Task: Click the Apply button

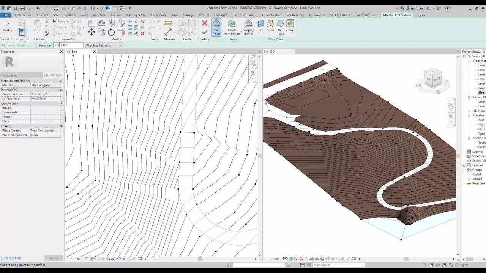Action: (54, 258)
